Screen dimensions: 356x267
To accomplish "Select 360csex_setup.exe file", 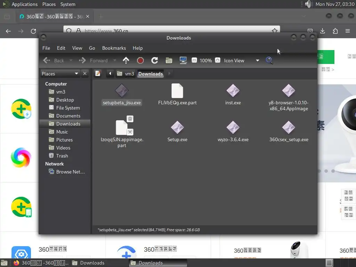I will pos(289,132).
